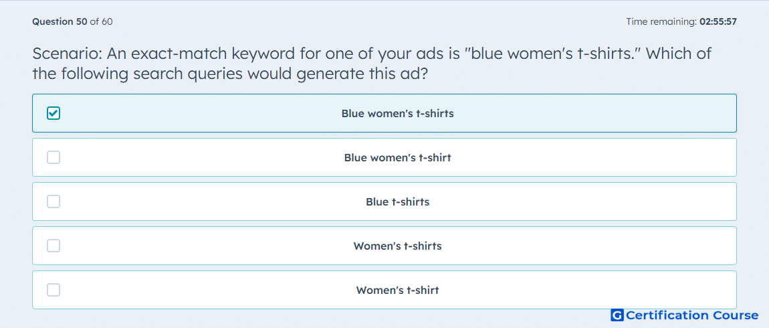The width and height of the screenshot is (769, 328).
Task: Uncheck the Blue women's t-shirts checkbox
Action: tap(53, 113)
